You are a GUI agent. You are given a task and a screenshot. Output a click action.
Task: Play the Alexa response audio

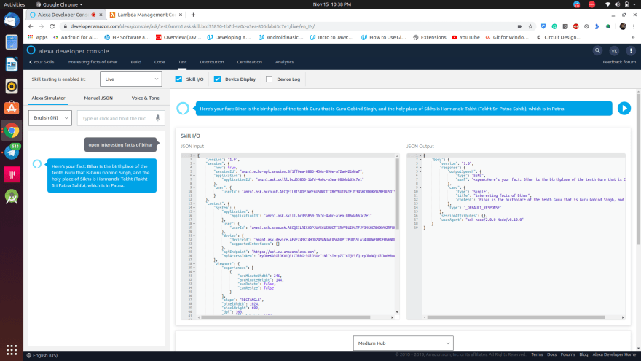pos(624,109)
